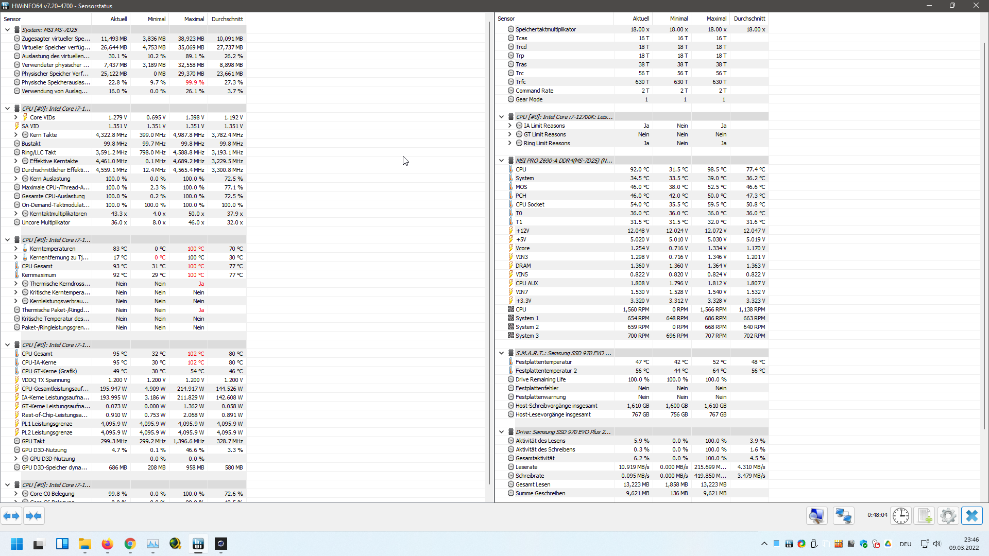This screenshot has height=556, width=989.
Task: Click the shrink columns arrows button
Action: click(33, 516)
